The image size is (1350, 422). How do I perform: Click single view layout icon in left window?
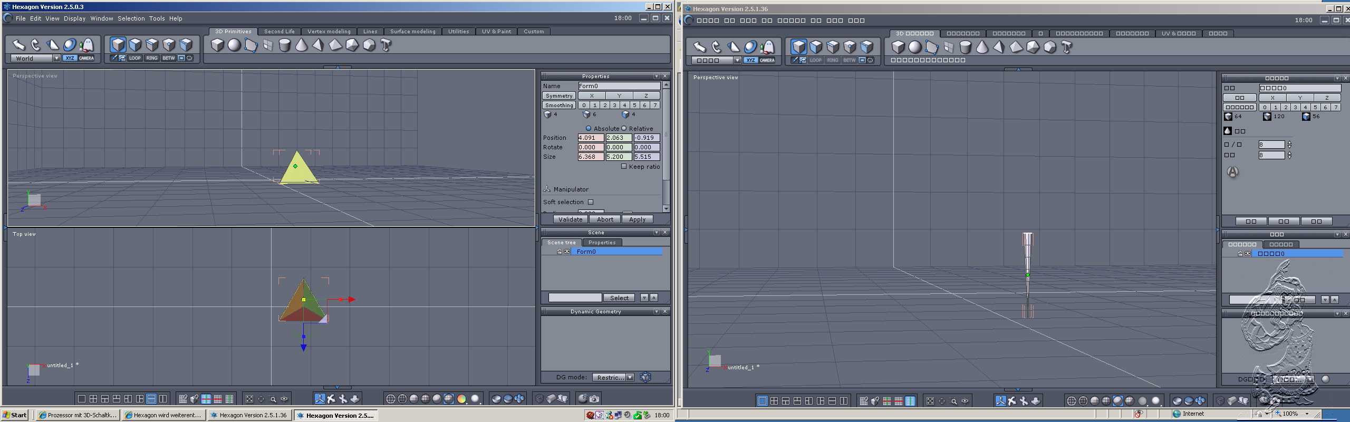[x=82, y=399]
